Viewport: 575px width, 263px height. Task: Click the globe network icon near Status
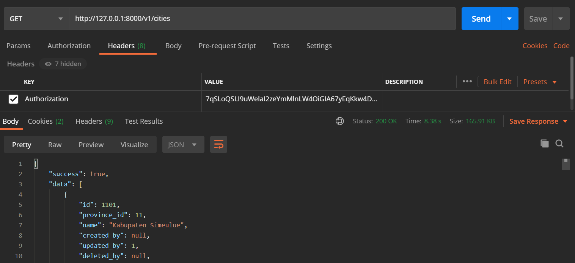click(339, 121)
